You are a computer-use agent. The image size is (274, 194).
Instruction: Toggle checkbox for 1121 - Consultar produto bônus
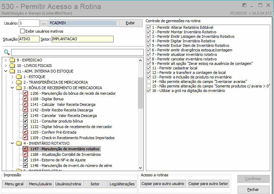(x=25, y=121)
